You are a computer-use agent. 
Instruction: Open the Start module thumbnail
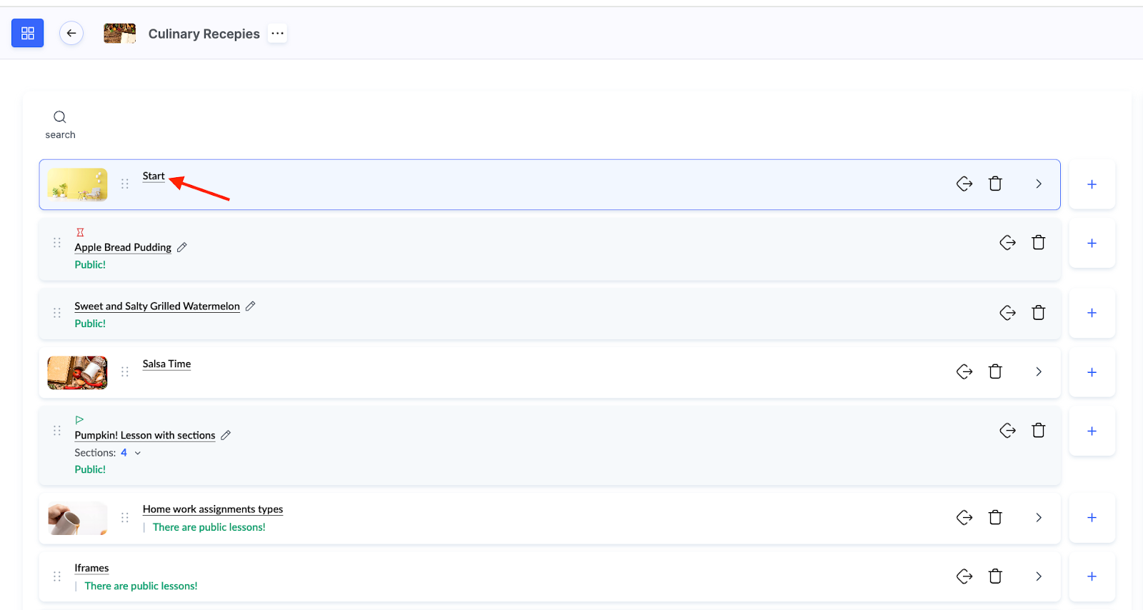pos(77,184)
